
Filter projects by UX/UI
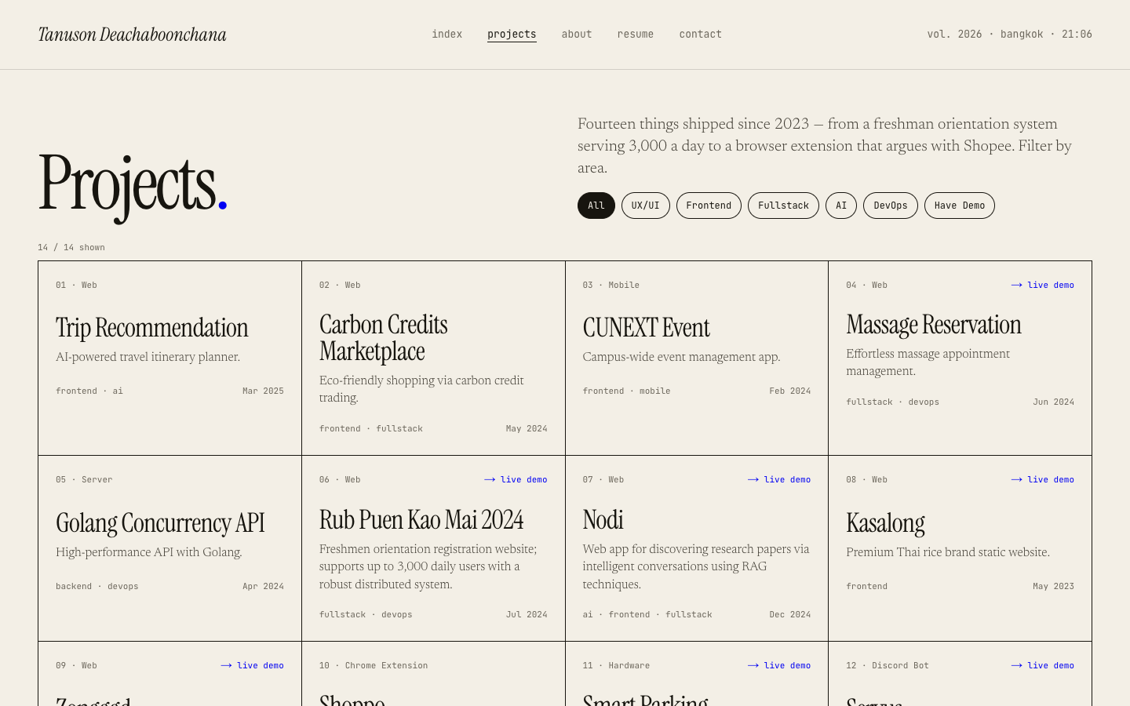[645, 206]
